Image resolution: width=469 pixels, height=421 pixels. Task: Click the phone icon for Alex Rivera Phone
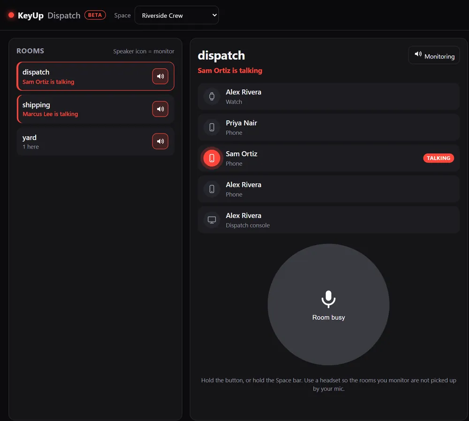[x=212, y=189]
